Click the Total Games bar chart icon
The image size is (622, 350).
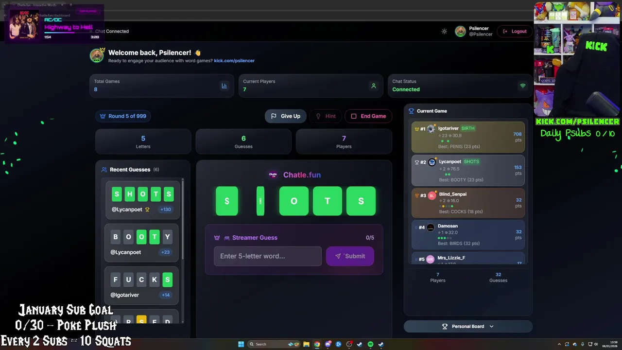click(224, 86)
